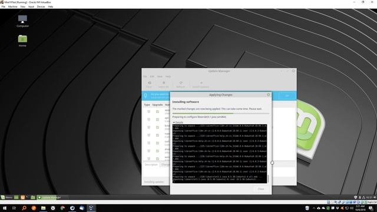Open VirtualBox File menu
This screenshot has height=212, width=377.
[3, 6]
